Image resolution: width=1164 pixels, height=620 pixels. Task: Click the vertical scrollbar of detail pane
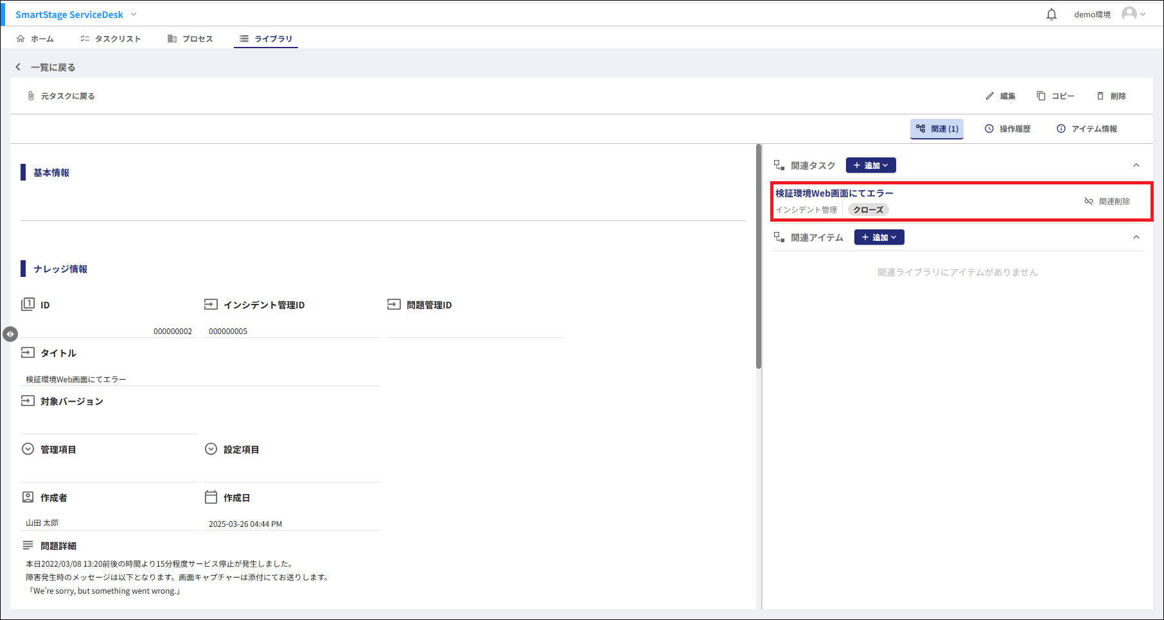pyautogui.click(x=759, y=257)
